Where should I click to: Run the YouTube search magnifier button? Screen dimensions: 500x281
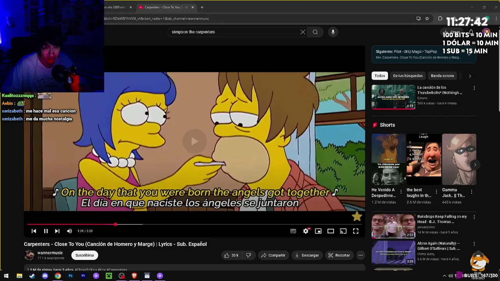coord(315,32)
